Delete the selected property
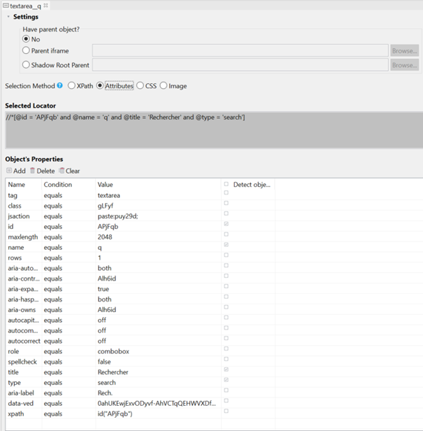 pos(42,171)
